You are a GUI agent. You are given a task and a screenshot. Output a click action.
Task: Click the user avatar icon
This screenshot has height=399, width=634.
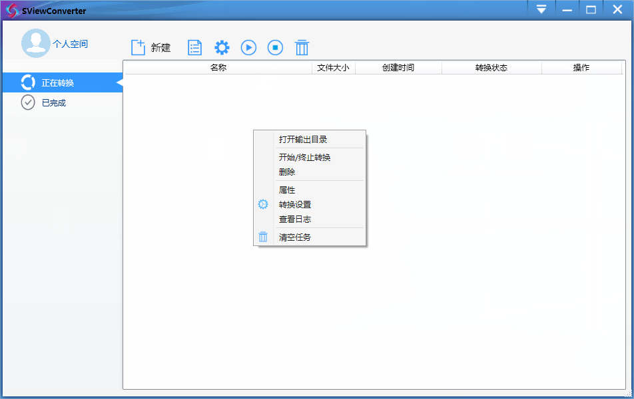(x=35, y=43)
